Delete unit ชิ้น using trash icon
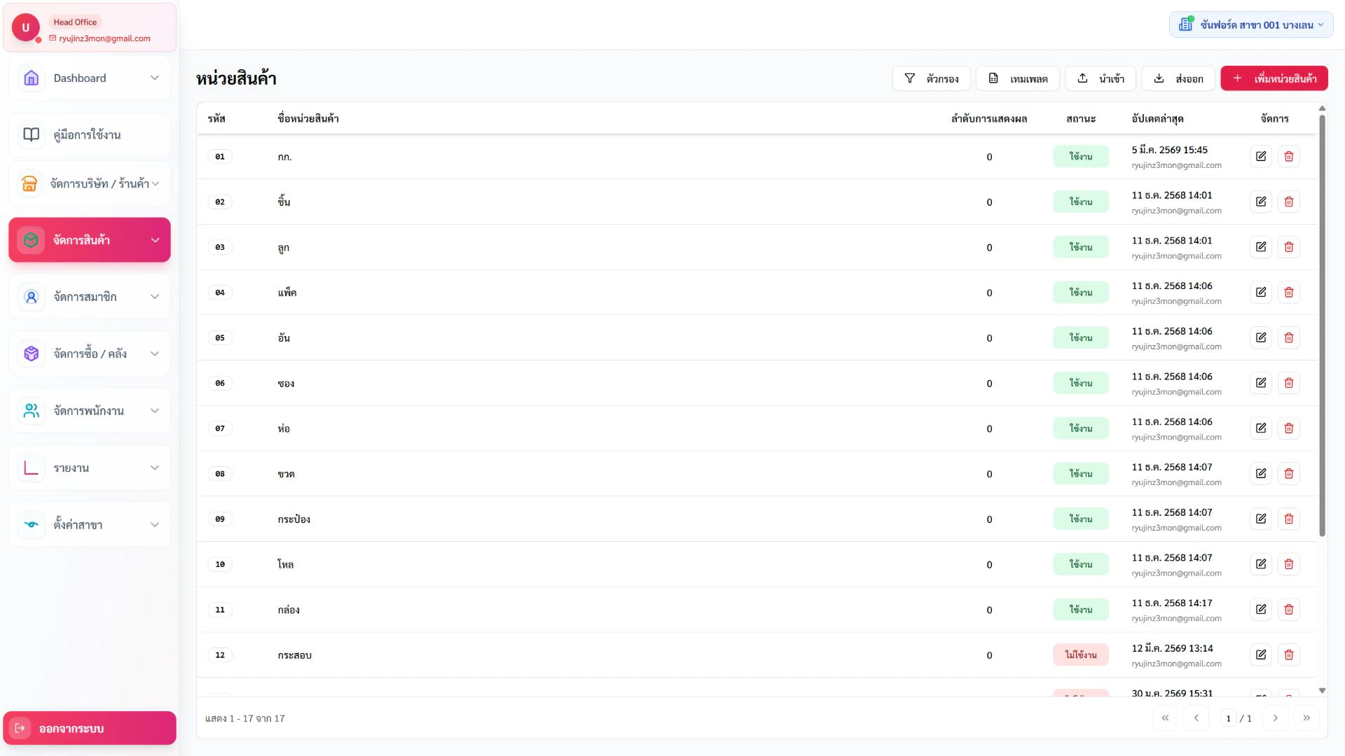 1289,202
